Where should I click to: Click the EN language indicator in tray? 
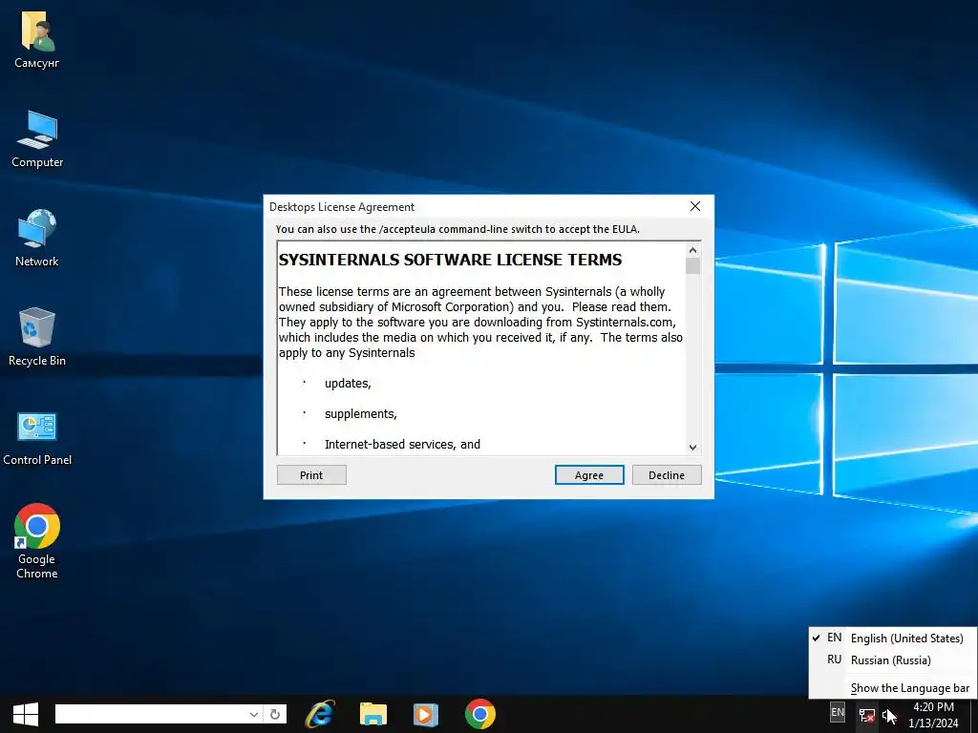pyautogui.click(x=838, y=712)
